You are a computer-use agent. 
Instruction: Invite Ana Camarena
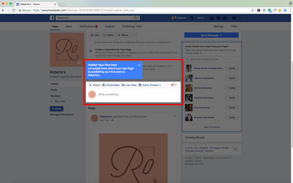coord(232,107)
